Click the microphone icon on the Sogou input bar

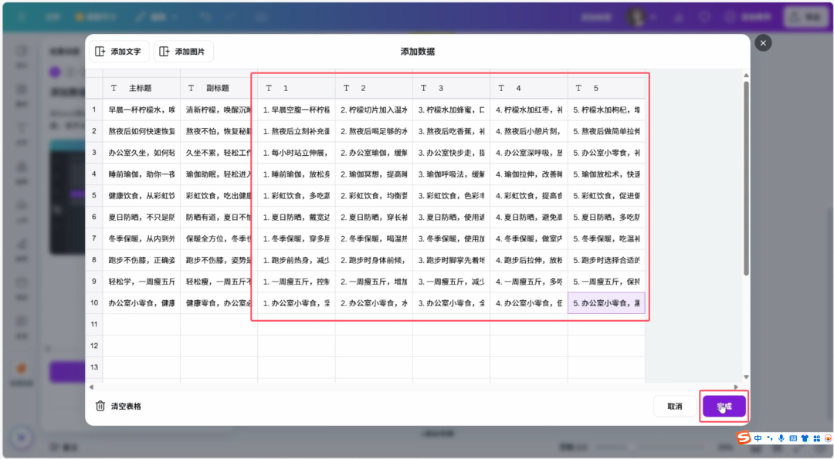pos(781,438)
